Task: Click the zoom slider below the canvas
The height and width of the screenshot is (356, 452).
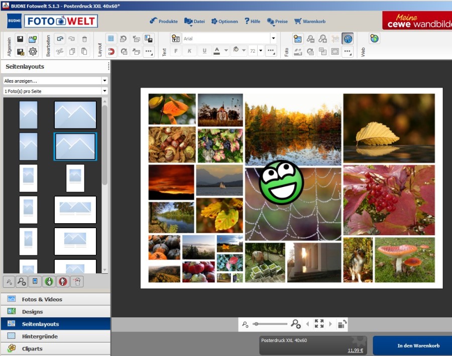Action: coord(270,324)
